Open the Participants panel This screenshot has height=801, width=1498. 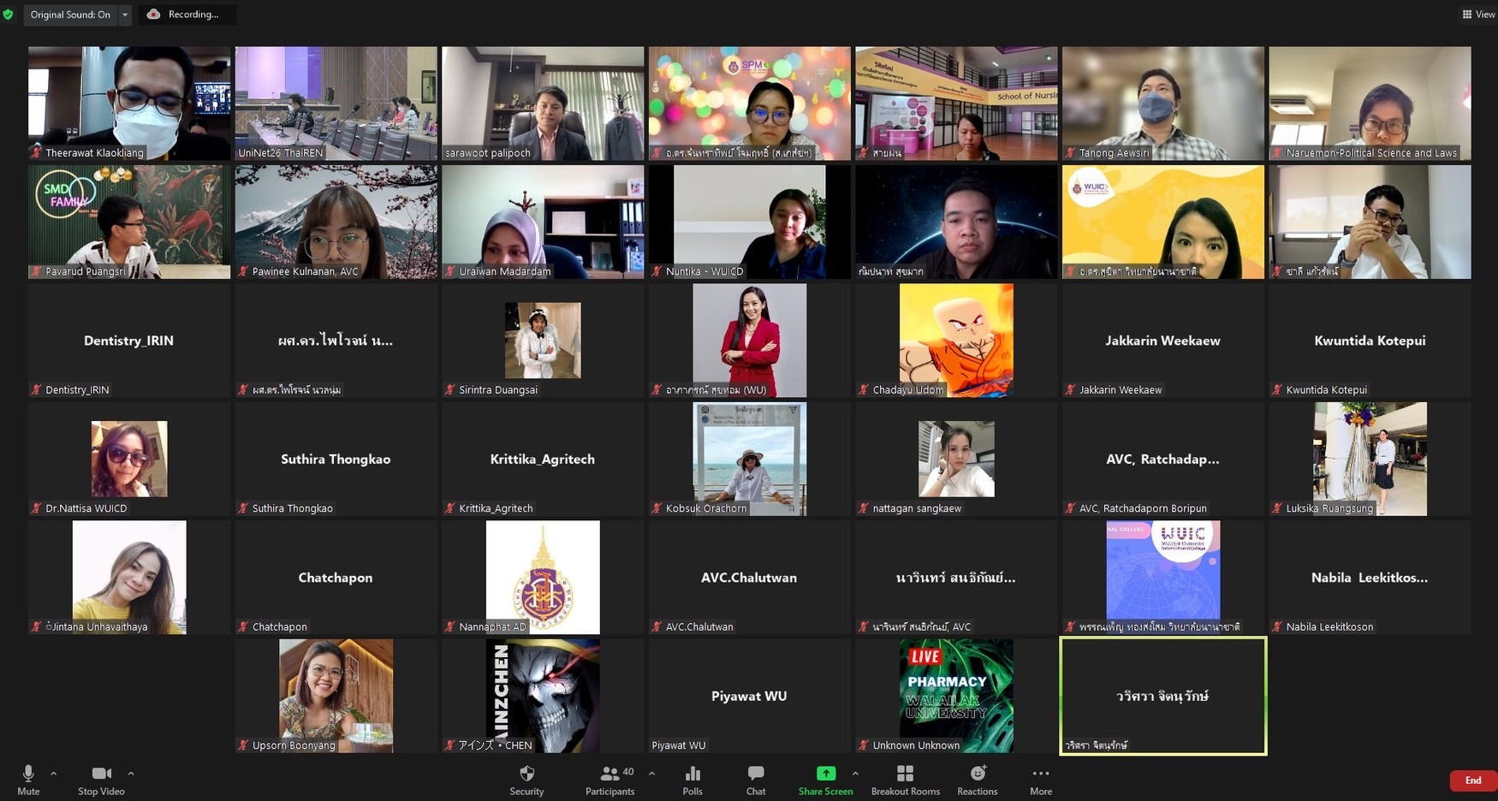(610, 780)
